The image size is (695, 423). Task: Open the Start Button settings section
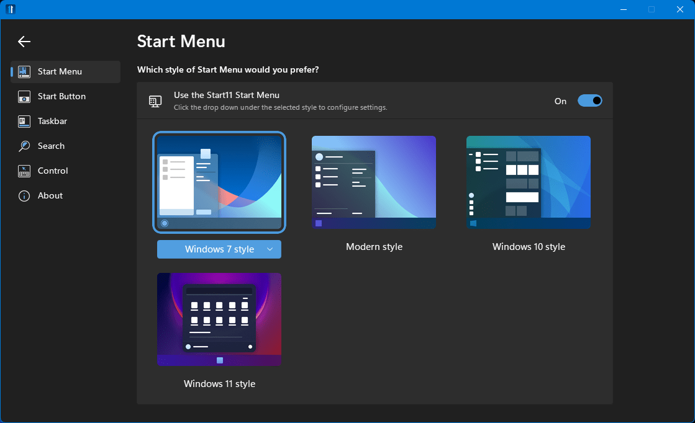(x=61, y=97)
